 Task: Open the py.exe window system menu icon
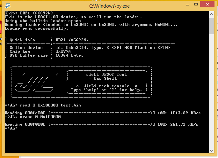8,6
